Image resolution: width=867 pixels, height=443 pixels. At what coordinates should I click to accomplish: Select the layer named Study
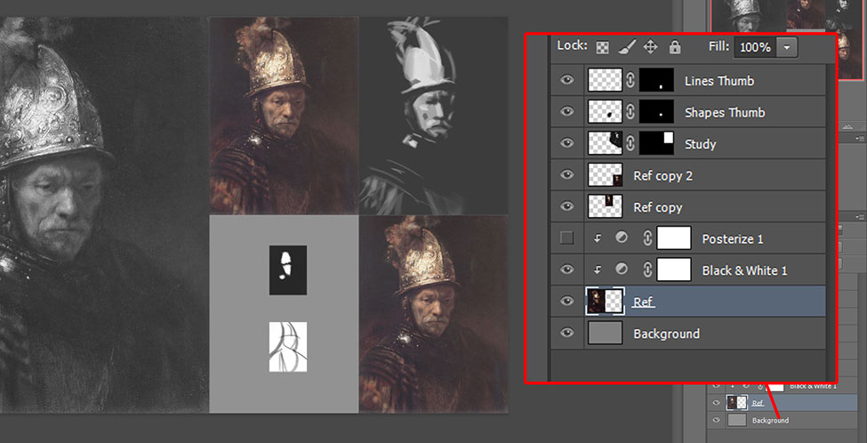click(x=700, y=144)
